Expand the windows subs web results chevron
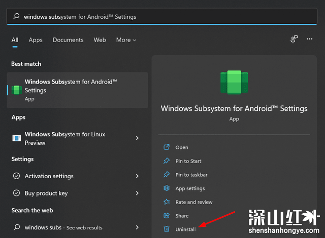The image size is (325, 238). 137,227
